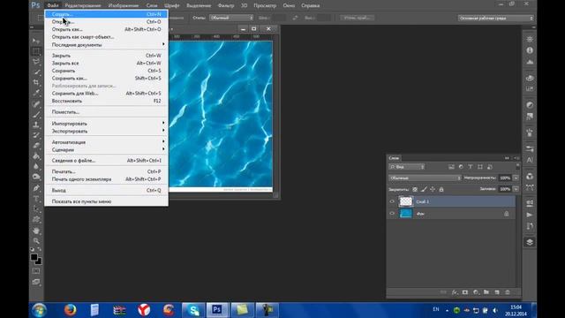Select the Hand tool

pyautogui.click(x=36, y=231)
